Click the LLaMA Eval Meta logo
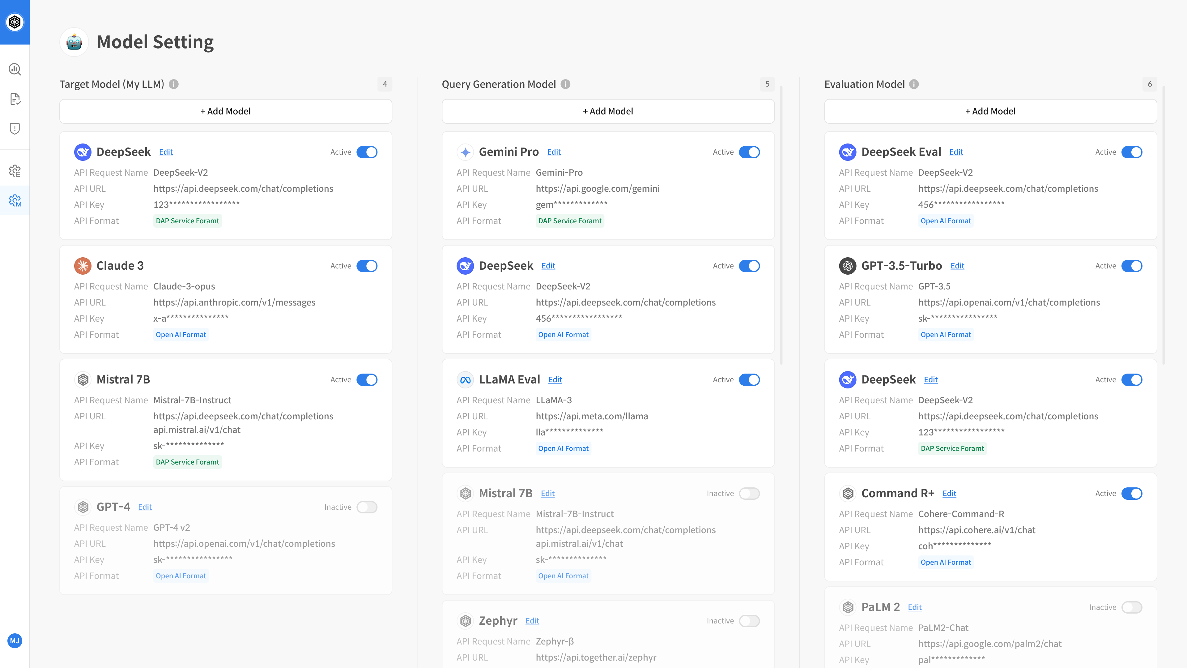This screenshot has width=1187, height=668. [466, 380]
